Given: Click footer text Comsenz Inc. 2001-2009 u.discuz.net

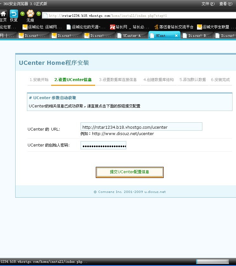Looking at the screenshot, I should click(x=130, y=192).
